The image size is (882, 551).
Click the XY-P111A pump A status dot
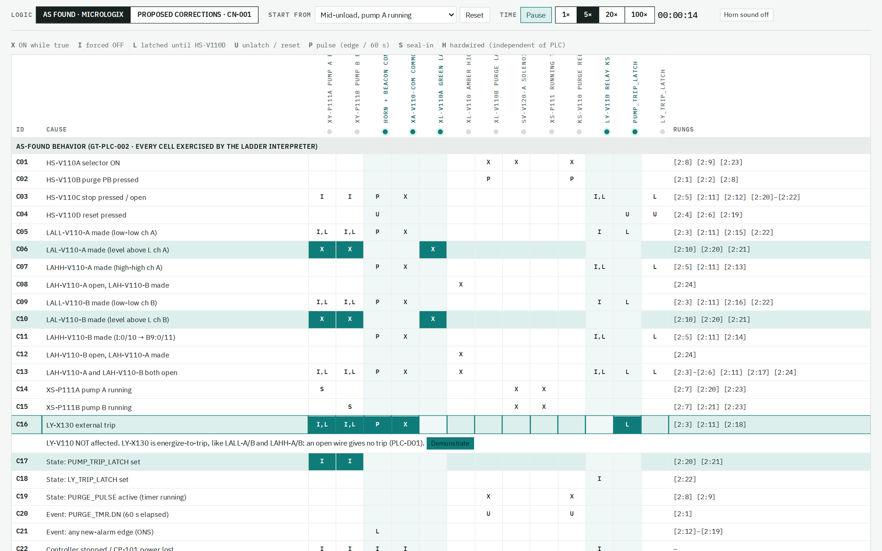(329, 132)
